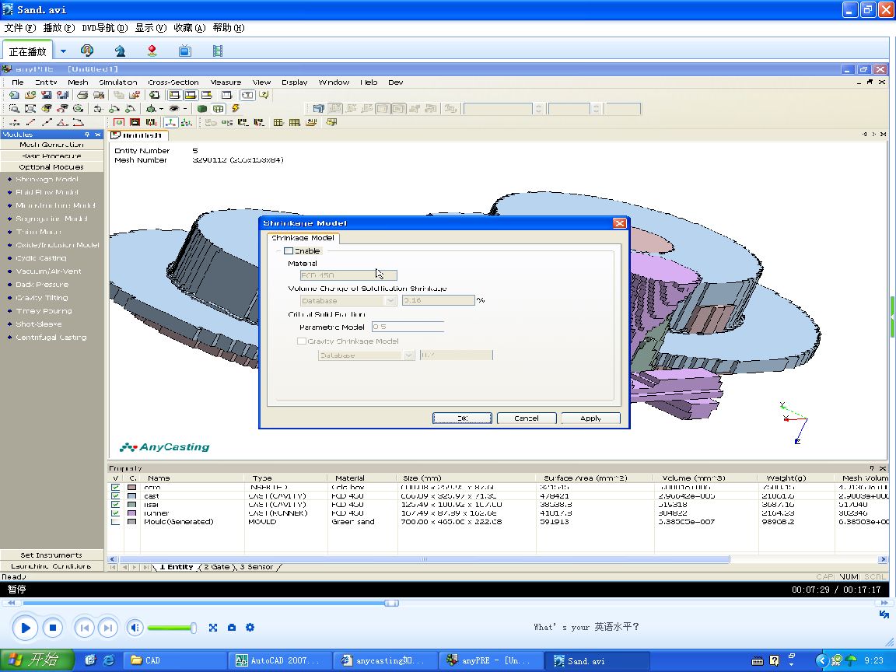Image resolution: width=896 pixels, height=672 pixels.
Task: Click the zoom window magnifier icon
Action: tap(14, 109)
